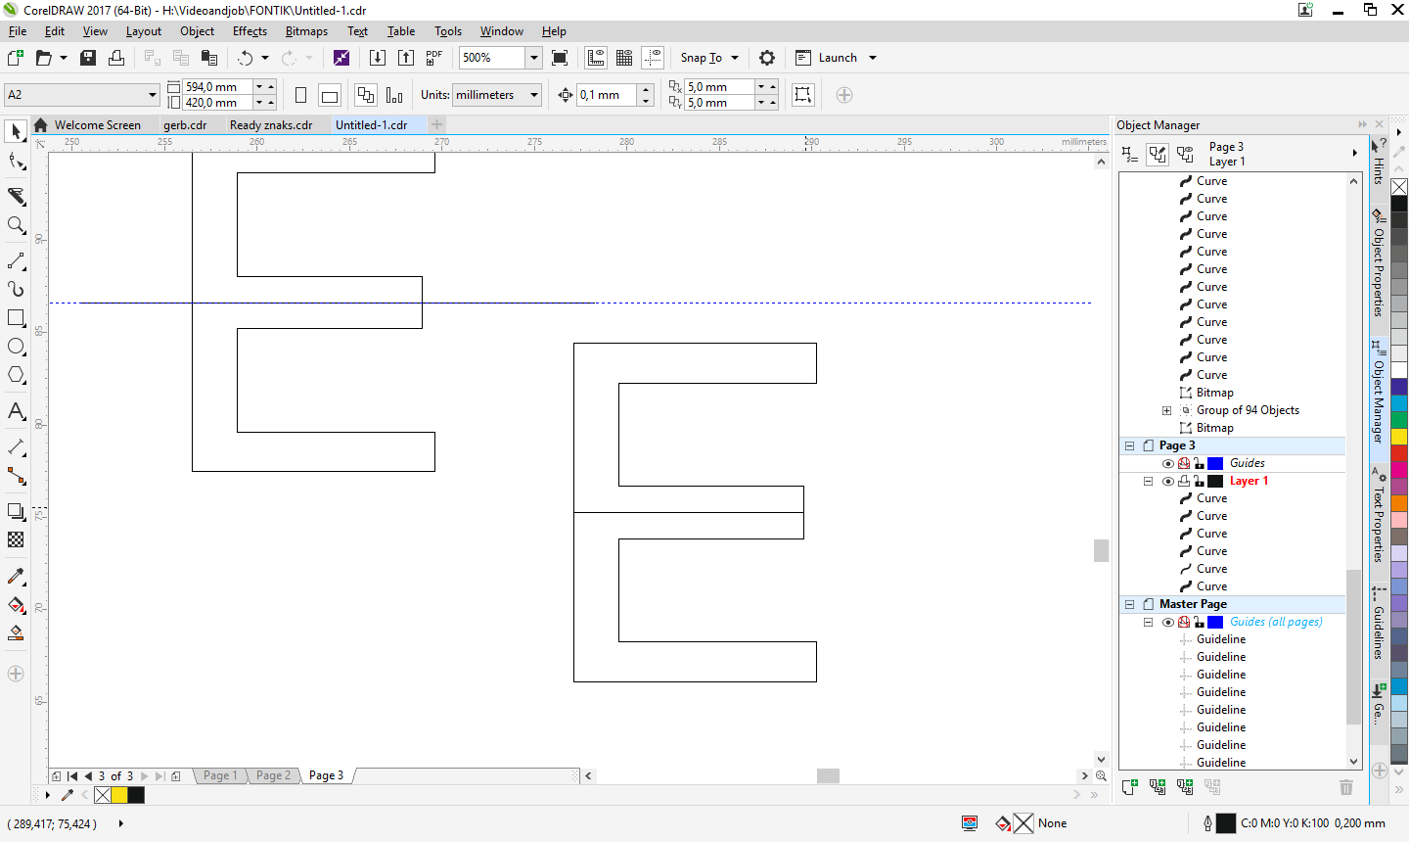Screen dimensions: 1409x842
Task: Open the File menu
Action: tap(18, 31)
